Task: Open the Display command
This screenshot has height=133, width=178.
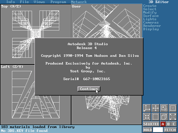Action: pyautogui.click(x=151, y=29)
